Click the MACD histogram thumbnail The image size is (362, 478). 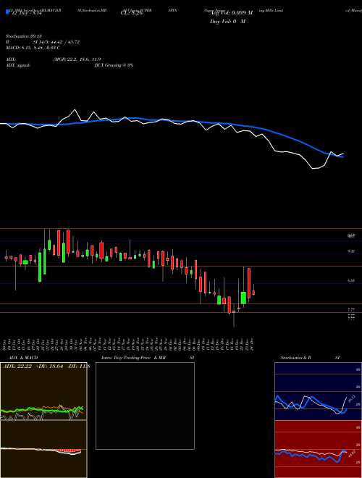pyautogui.click(x=43, y=449)
